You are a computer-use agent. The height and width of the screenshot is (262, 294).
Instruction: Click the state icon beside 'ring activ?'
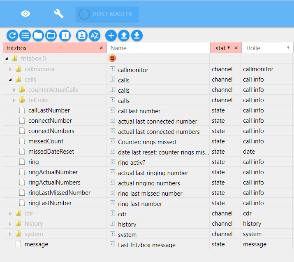tap(112, 161)
